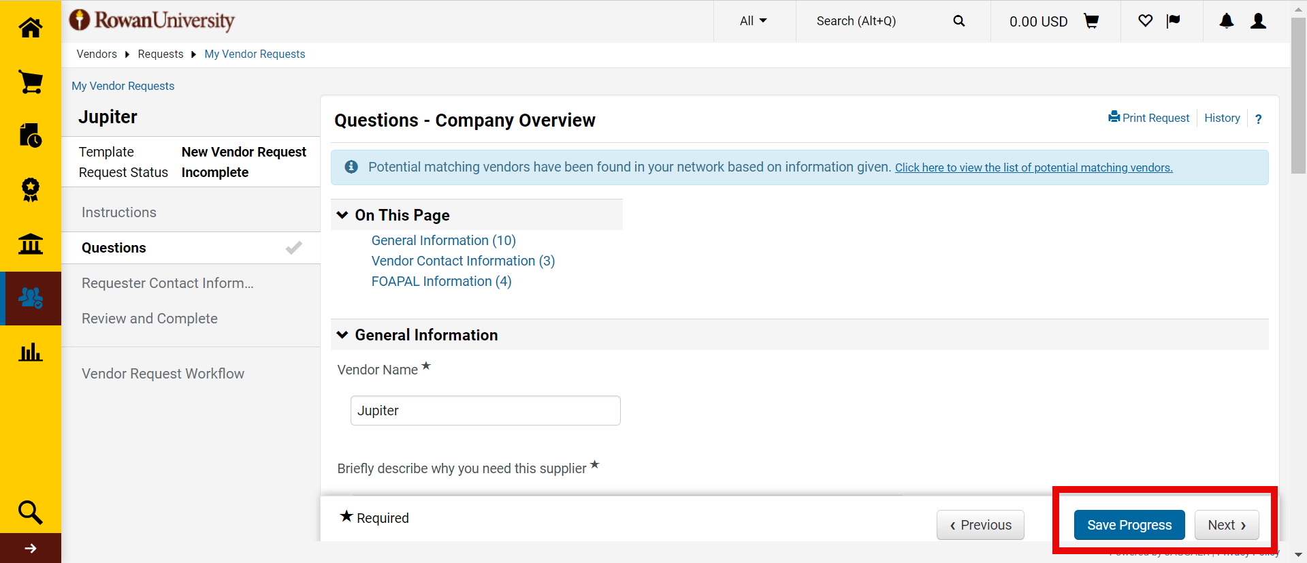Open the home icon in sidebar
This screenshot has height=563, width=1307.
31,28
